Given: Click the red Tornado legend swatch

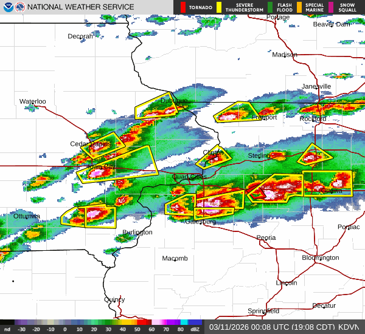Looking at the screenshot, I should [x=184, y=7].
